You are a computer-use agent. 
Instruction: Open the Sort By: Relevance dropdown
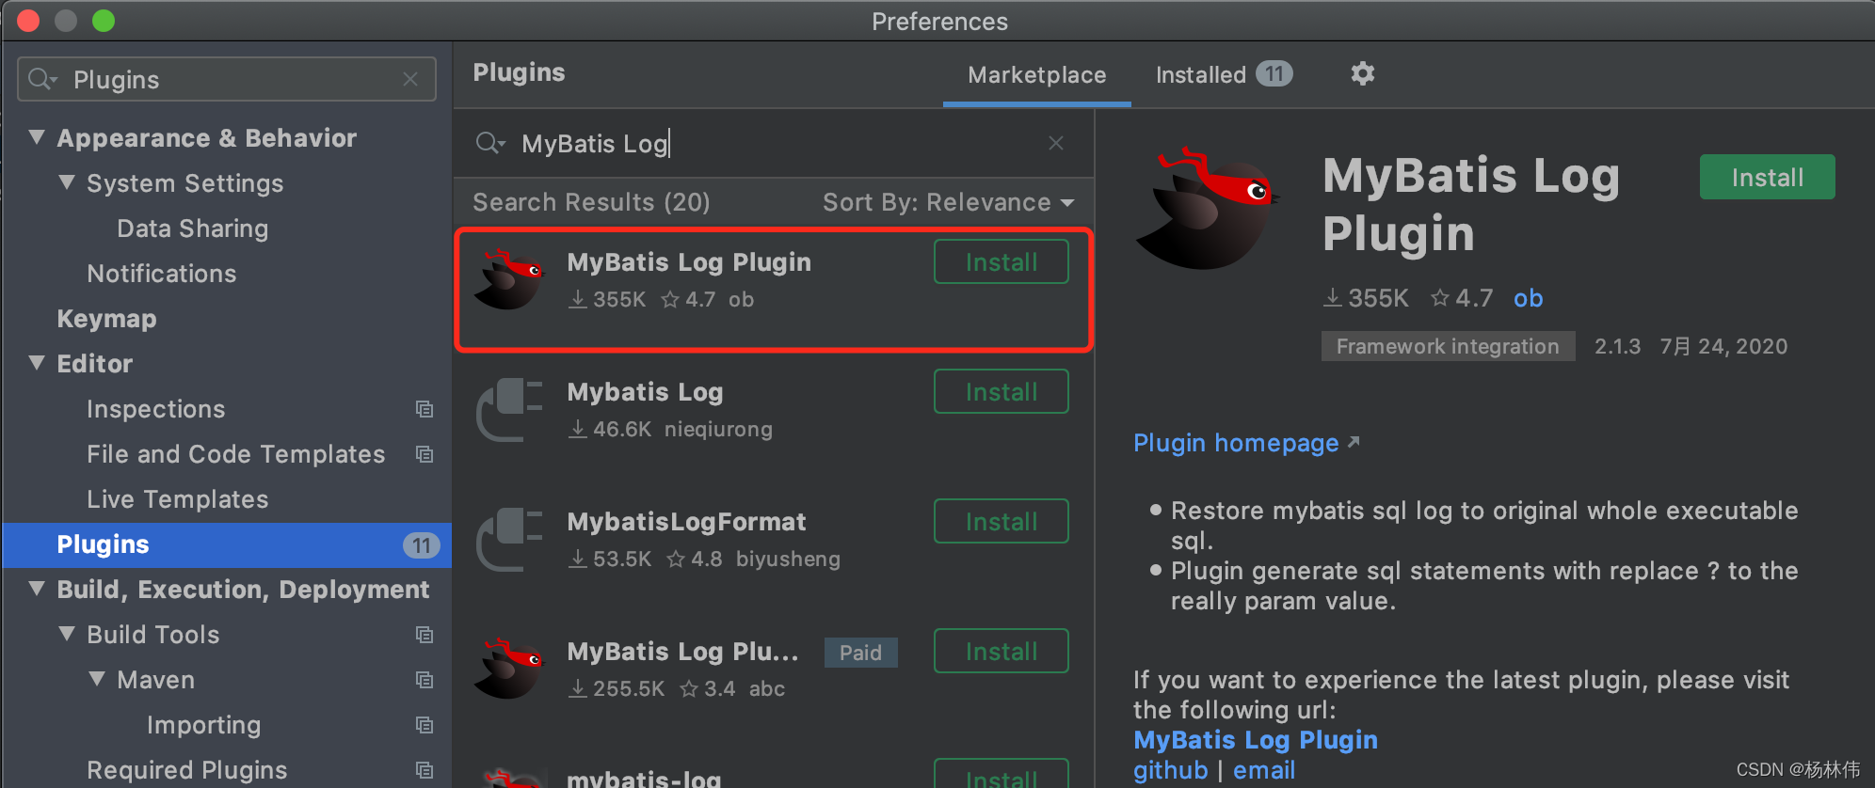[x=947, y=202]
